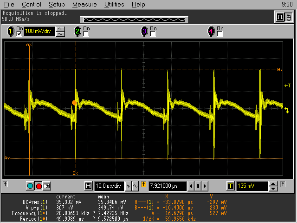Image resolution: width=297 pixels, height=223 pixels.
Task: Click the square waveform graphical interface icon
Action: pyautogui.click(x=280, y=18)
